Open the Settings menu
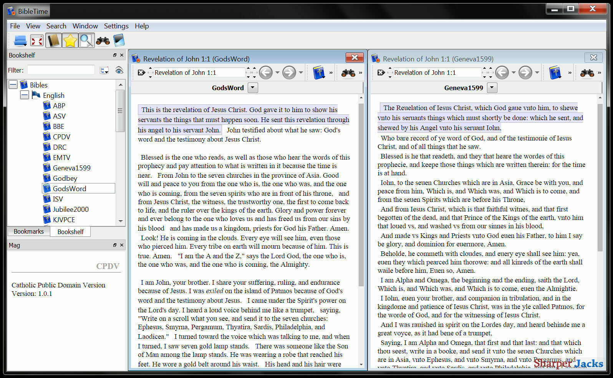Image resolution: width=613 pixels, height=378 pixels. pyautogui.click(x=116, y=26)
